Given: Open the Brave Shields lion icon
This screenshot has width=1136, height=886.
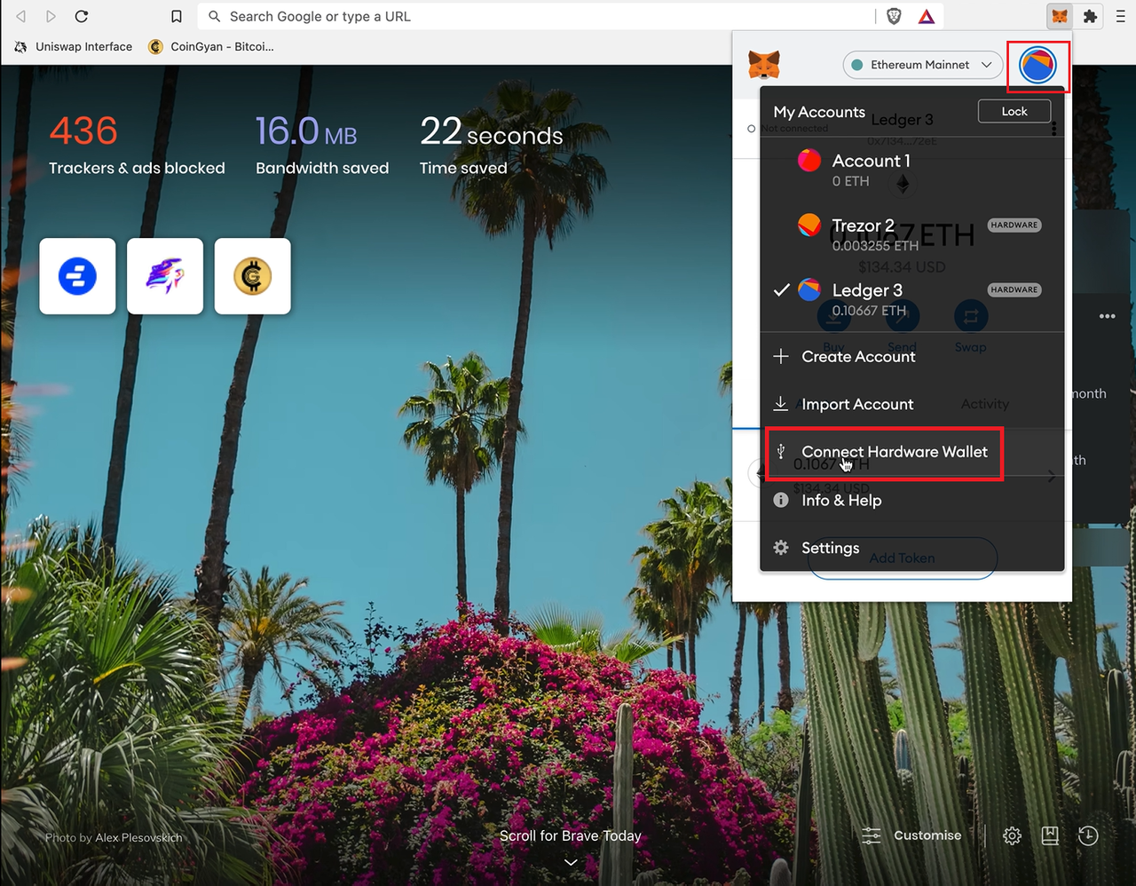Looking at the screenshot, I should pos(895,16).
